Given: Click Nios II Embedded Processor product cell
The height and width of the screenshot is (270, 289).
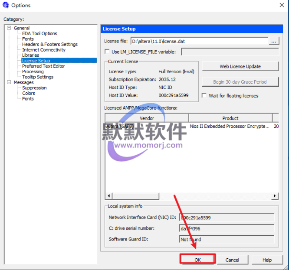Looking at the screenshot, I should click(230, 126).
